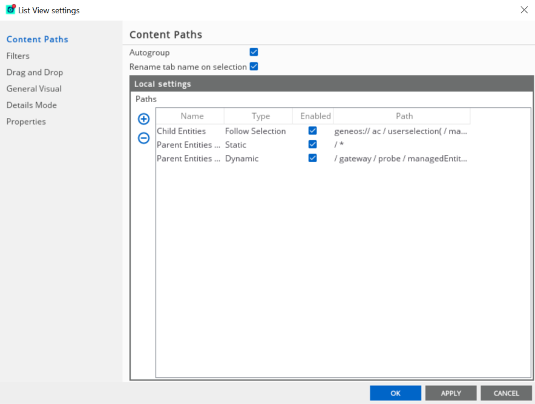The height and width of the screenshot is (404, 535).
Task: Select the Details Mode section
Action: 31,105
